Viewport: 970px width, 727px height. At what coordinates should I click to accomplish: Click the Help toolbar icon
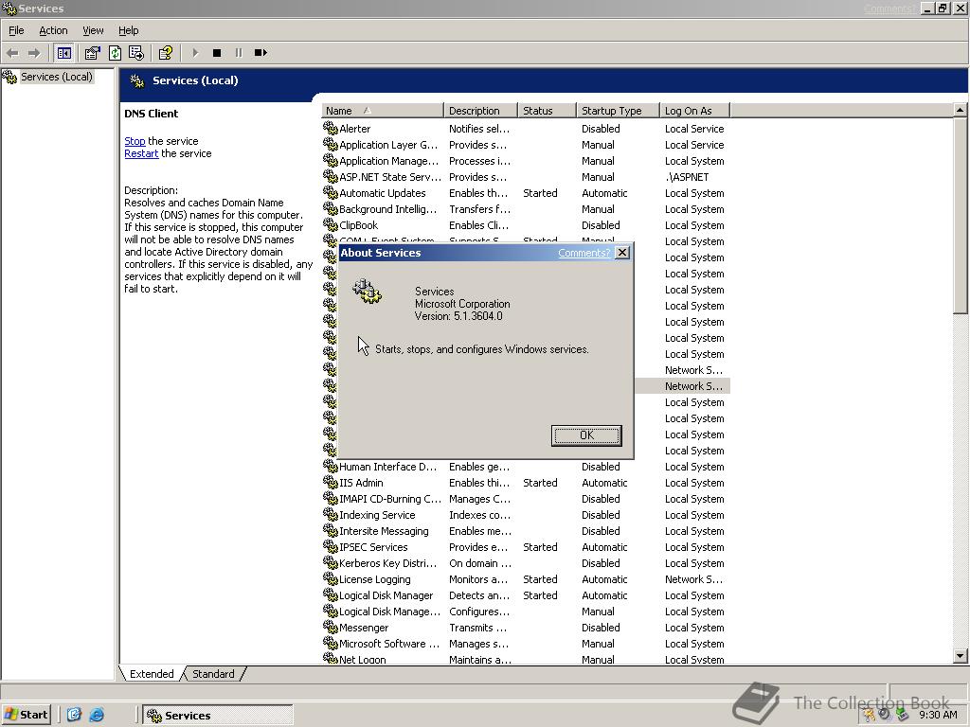(165, 53)
